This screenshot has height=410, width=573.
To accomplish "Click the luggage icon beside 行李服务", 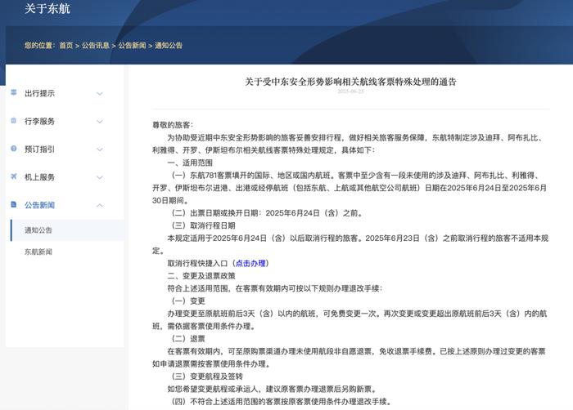I will click(15, 121).
